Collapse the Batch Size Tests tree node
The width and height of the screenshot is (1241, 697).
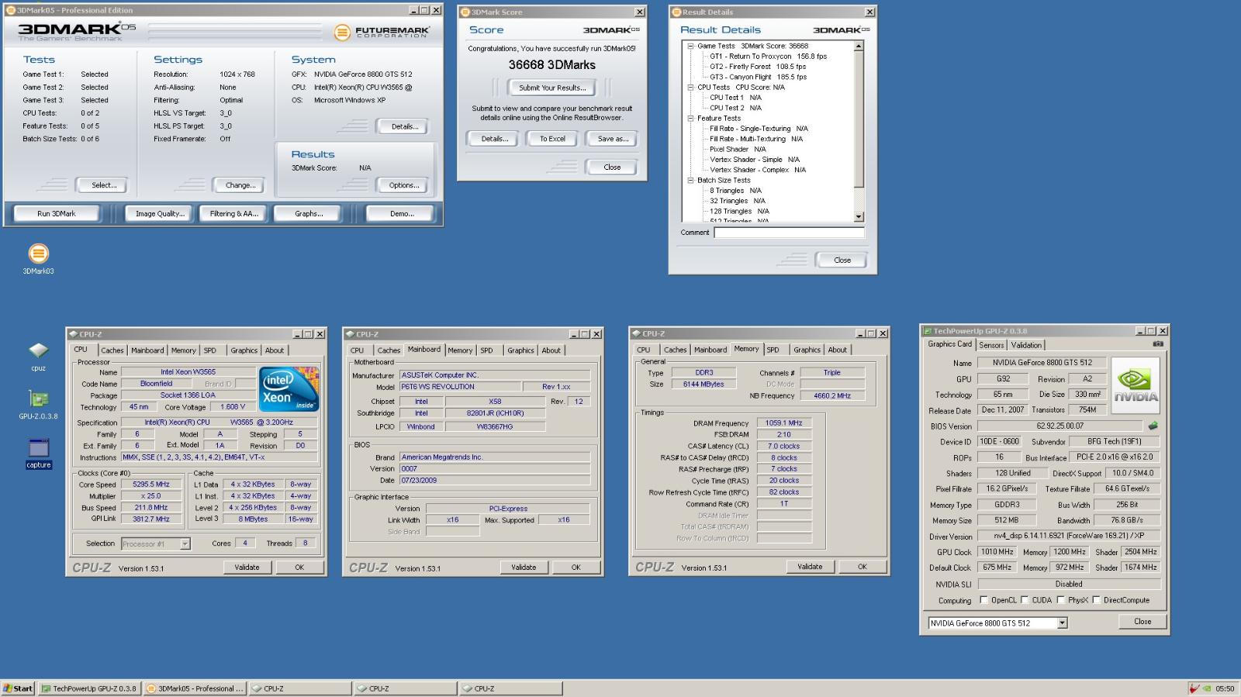point(690,181)
